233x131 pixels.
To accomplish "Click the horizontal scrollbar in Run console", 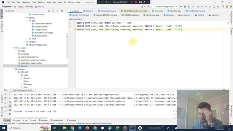I will pyautogui.click(x=31, y=117).
